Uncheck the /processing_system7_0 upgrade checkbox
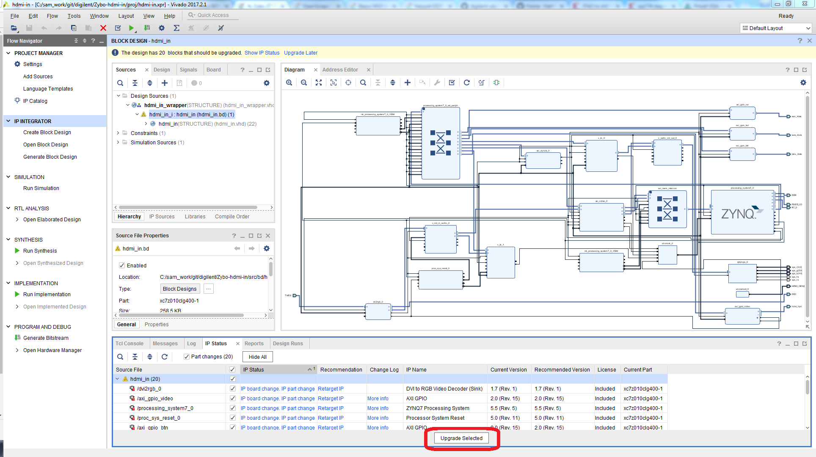The height and width of the screenshot is (457, 816). coord(232,408)
